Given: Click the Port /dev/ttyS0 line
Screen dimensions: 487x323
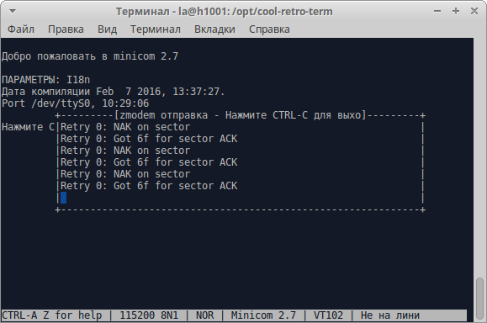Looking at the screenshot, I should [76, 103].
